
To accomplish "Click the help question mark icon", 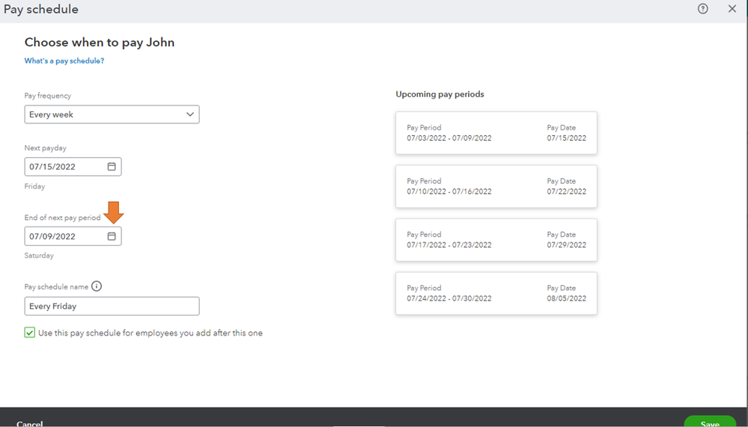I will [x=702, y=9].
